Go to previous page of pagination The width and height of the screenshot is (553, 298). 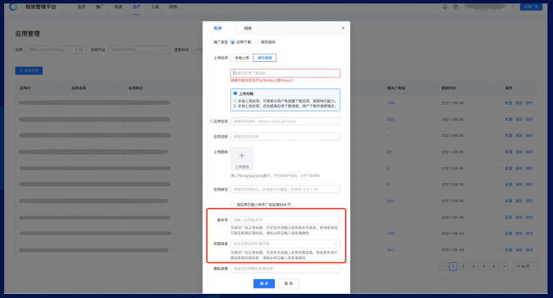point(442,266)
